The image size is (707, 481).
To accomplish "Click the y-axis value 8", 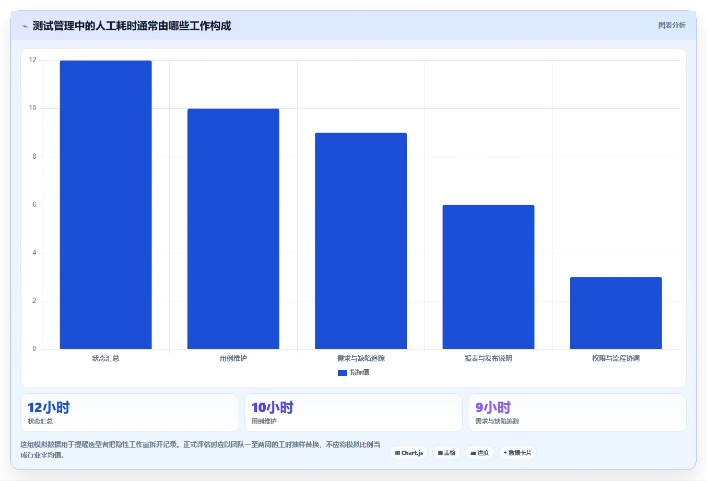I will [34, 157].
